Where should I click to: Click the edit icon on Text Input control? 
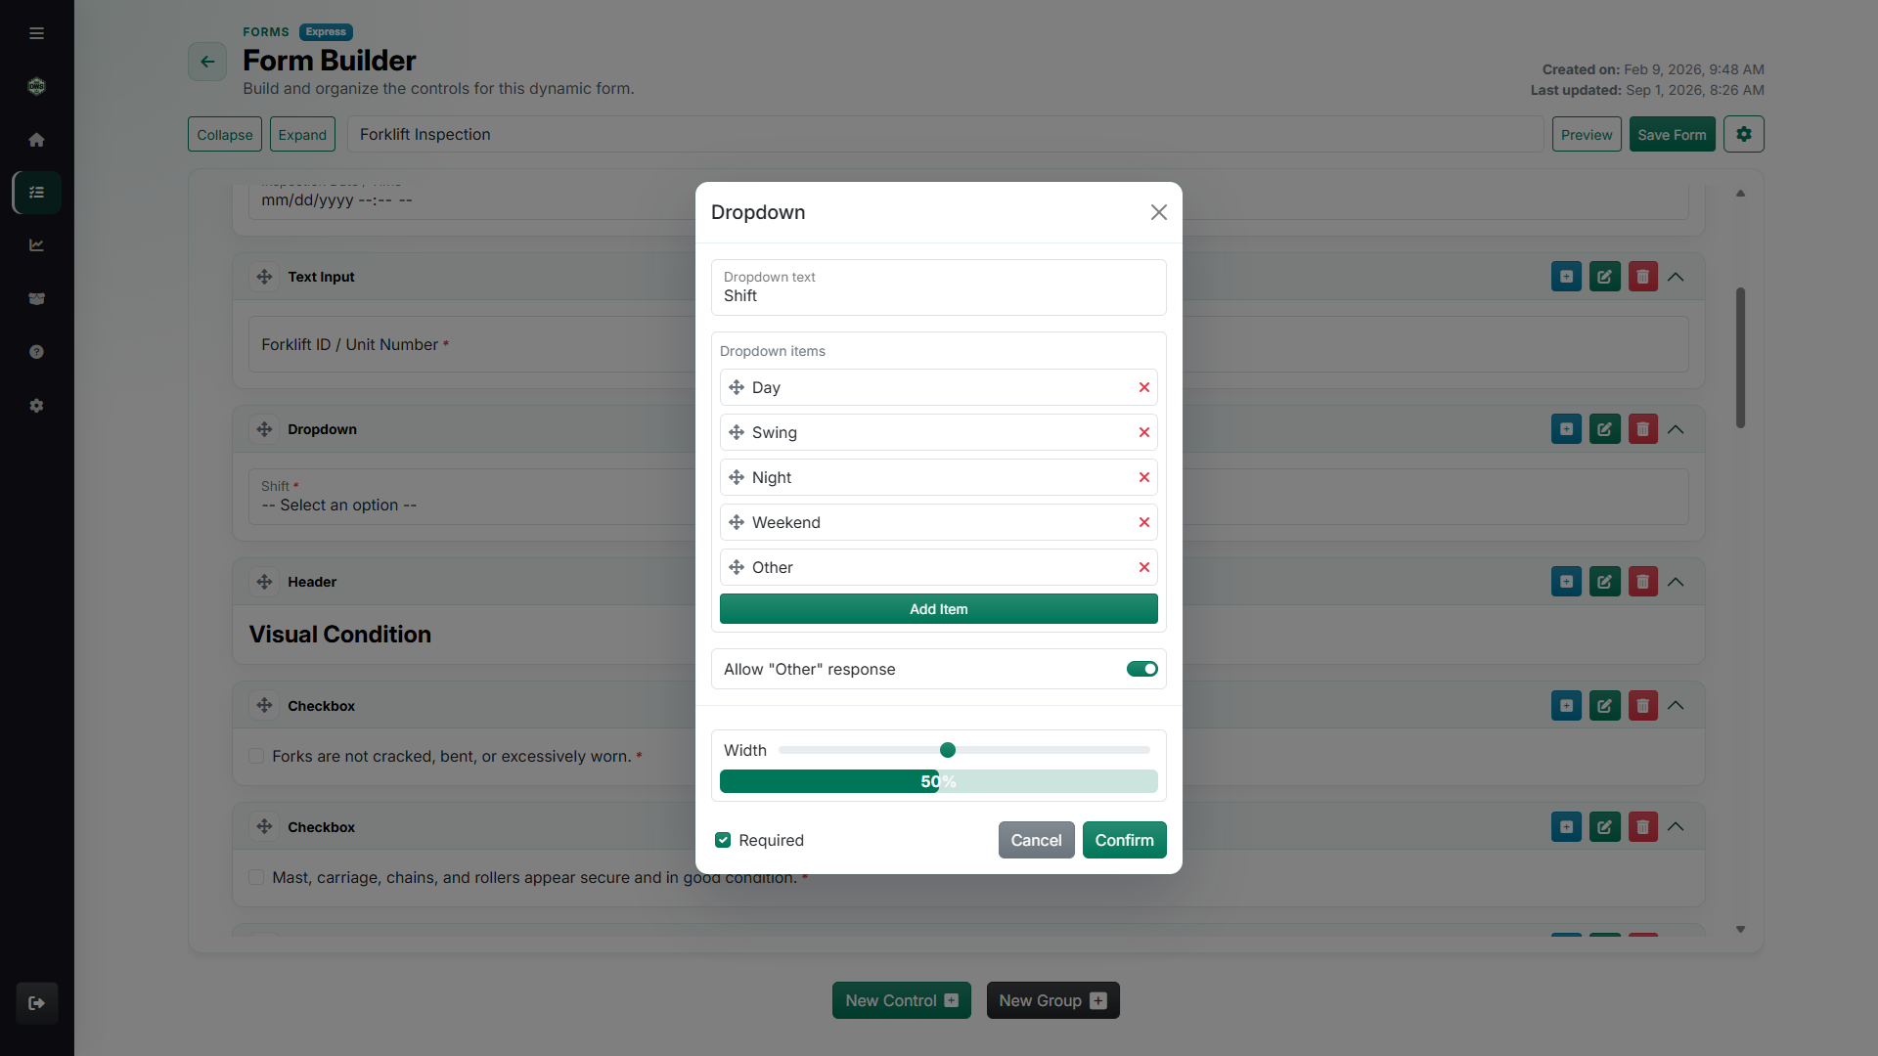[1604, 277]
